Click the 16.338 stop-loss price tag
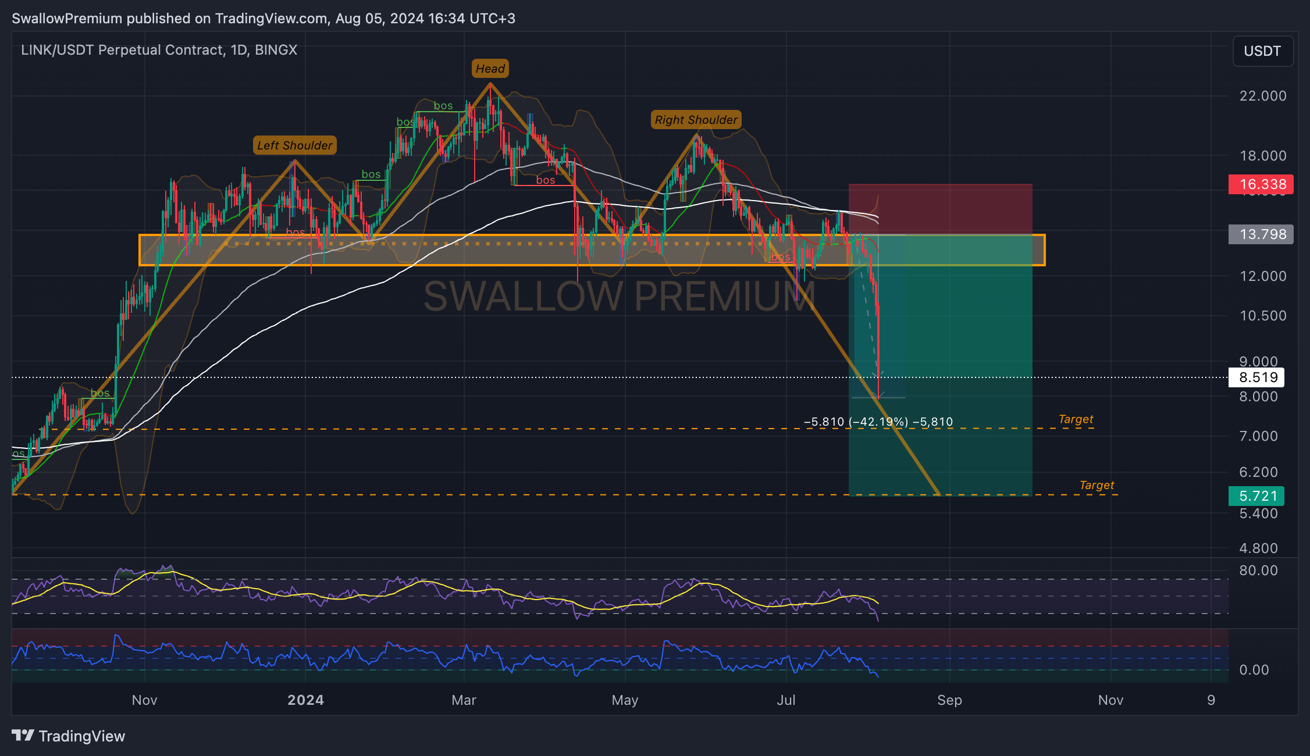This screenshot has width=1310, height=756. tap(1261, 184)
